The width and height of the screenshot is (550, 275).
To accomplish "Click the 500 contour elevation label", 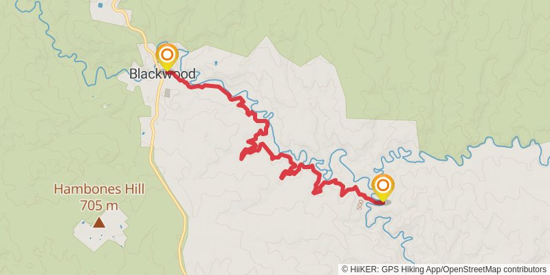I will [x=360, y=206].
